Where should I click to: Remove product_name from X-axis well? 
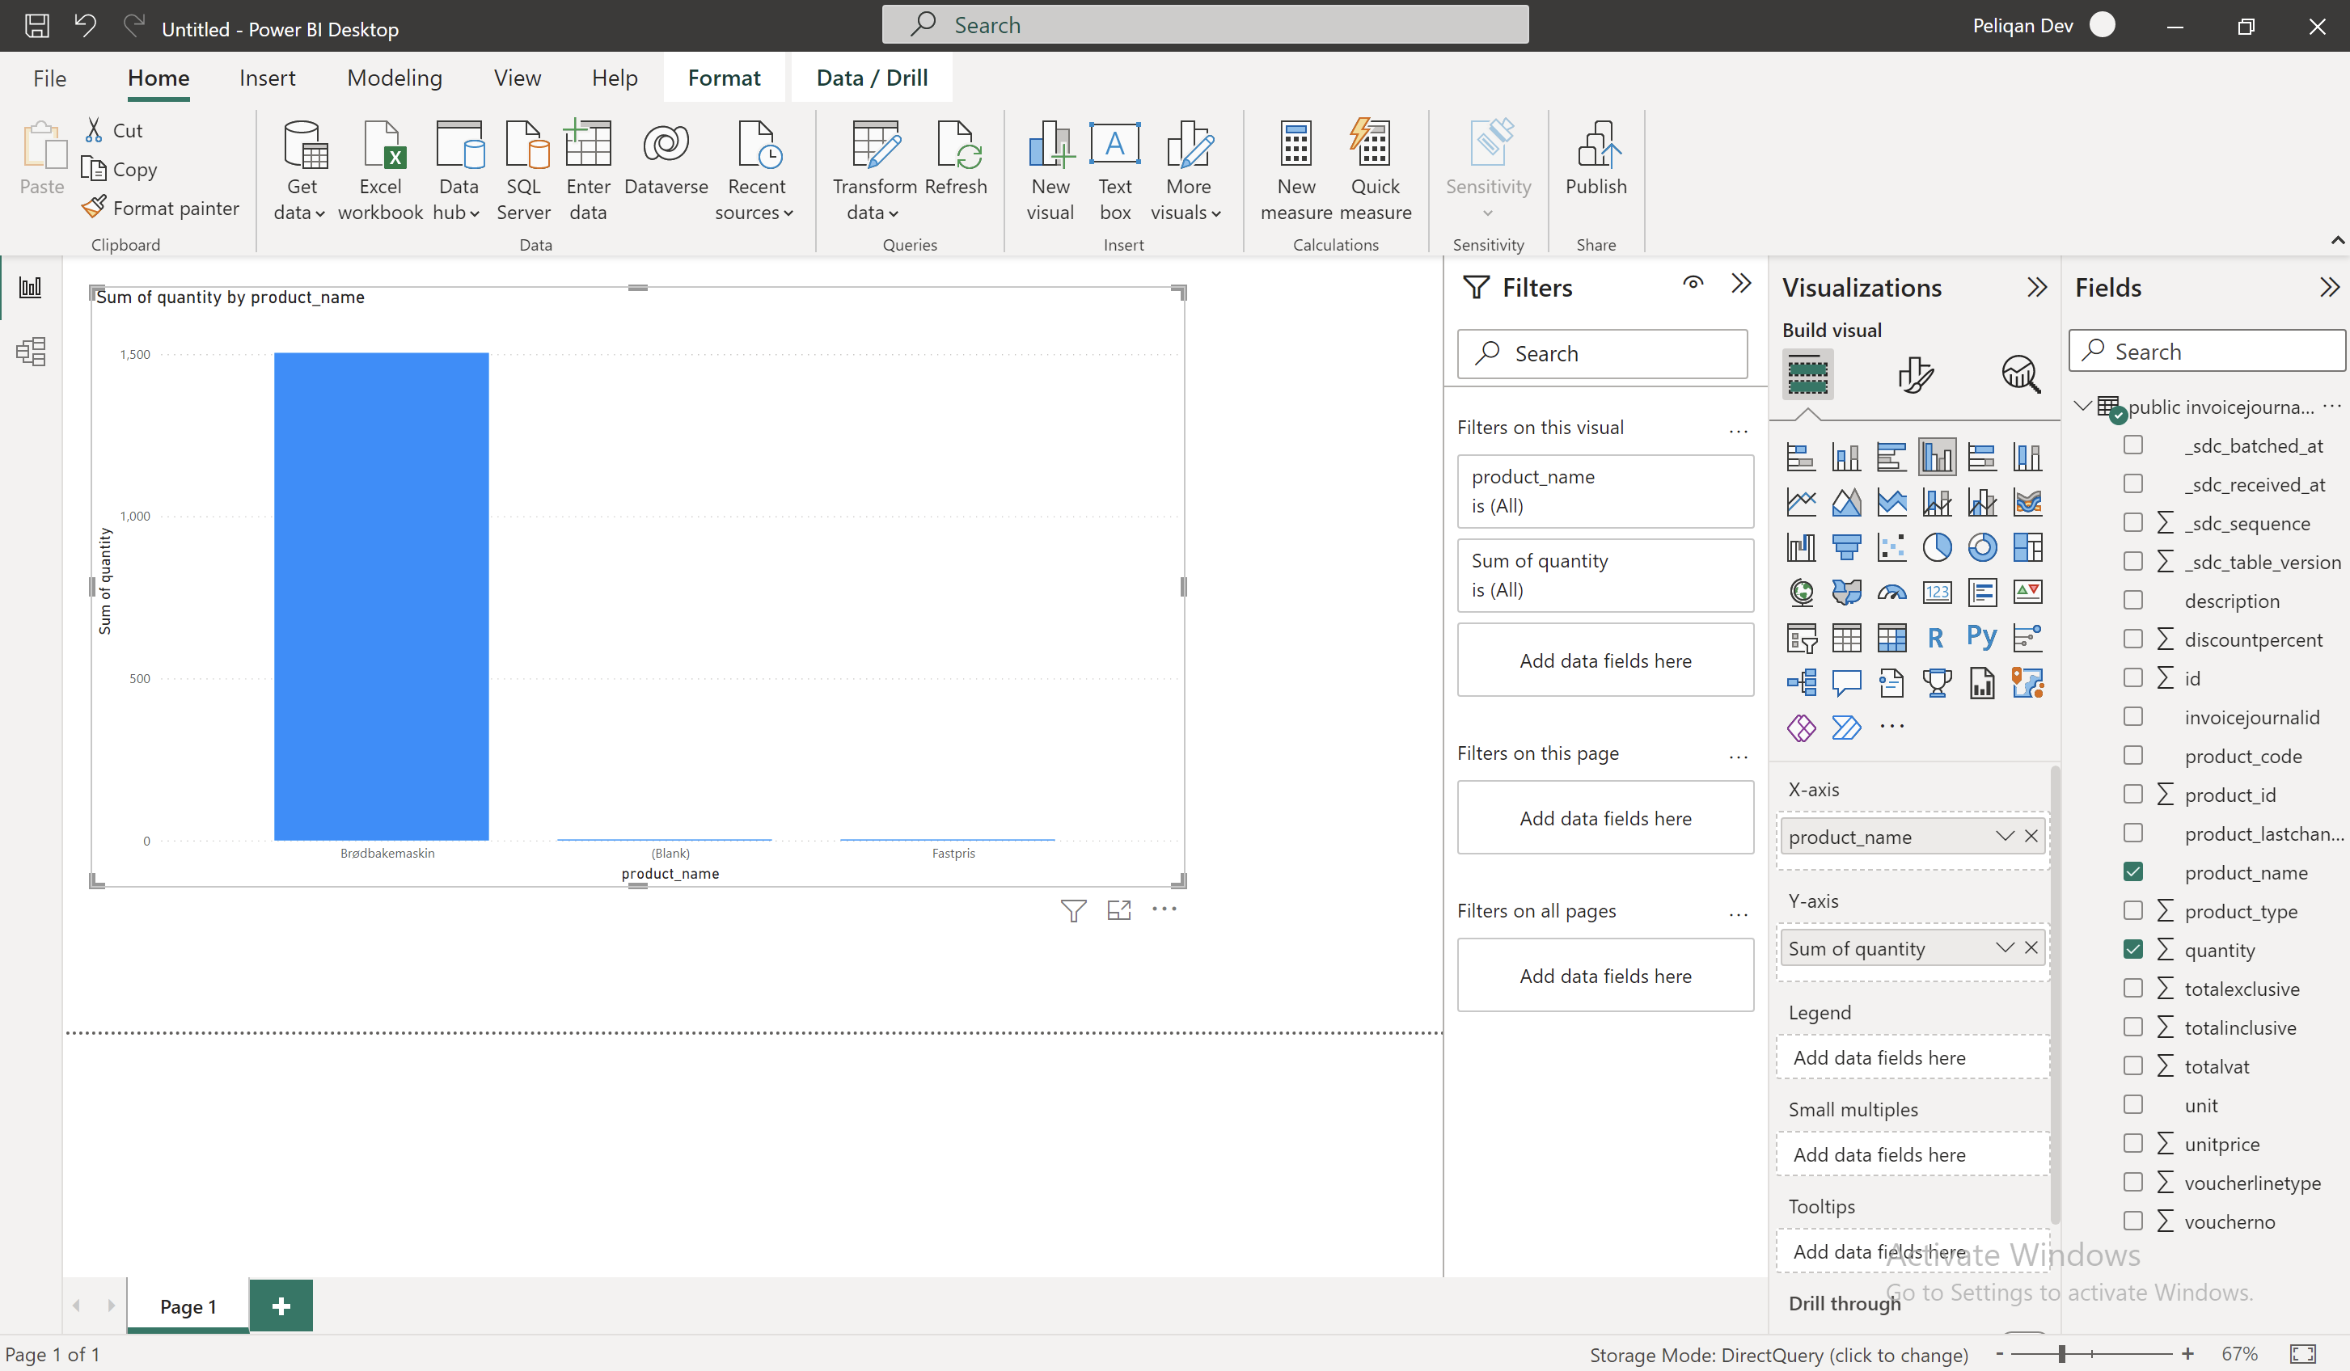2031,836
